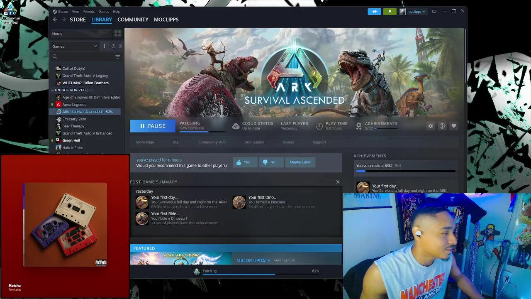Open the Community Hub link
This screenshot has width=531, height=299.
point(212,142)
